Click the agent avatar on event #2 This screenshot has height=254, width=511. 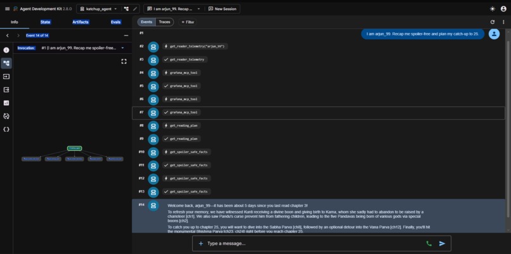(153, 47)
